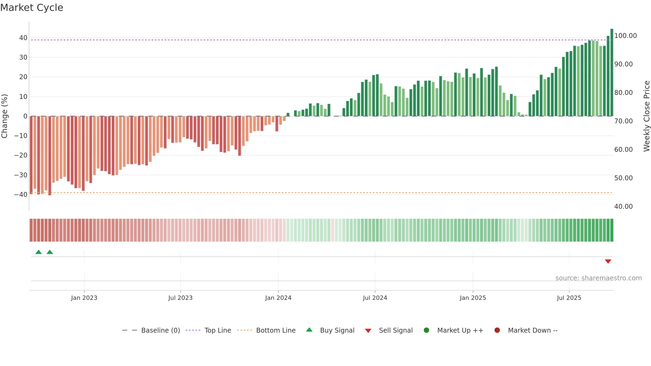Click the Jul 2023 axis label
This screenshot has height=366, width=651.
180,298
